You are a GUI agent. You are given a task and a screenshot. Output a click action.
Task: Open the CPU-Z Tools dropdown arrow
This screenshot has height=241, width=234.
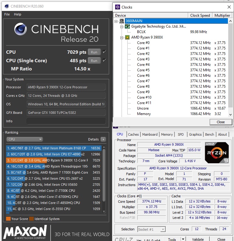pyautogui.click(x=183, y=239)
